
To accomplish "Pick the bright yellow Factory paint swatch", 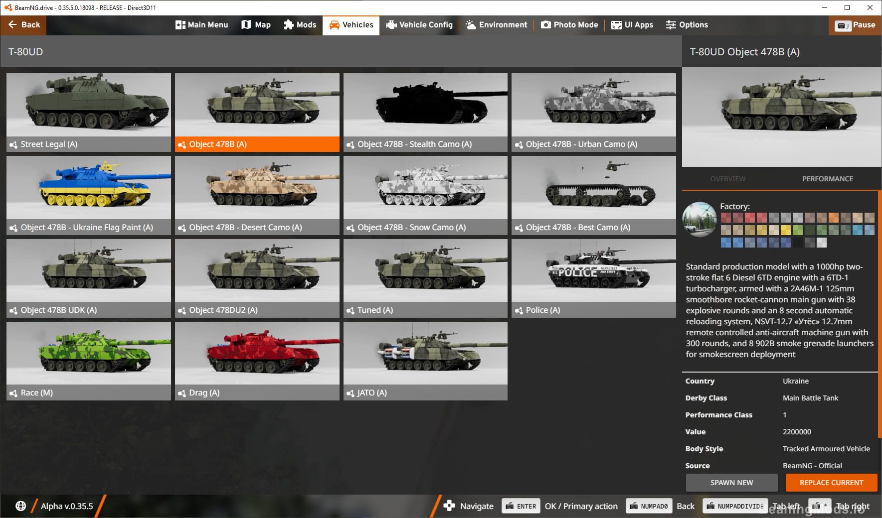I will (x=786, y=230).
